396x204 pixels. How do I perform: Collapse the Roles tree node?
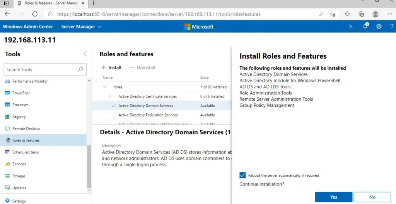pyautogui.click(x=104, y=87)
